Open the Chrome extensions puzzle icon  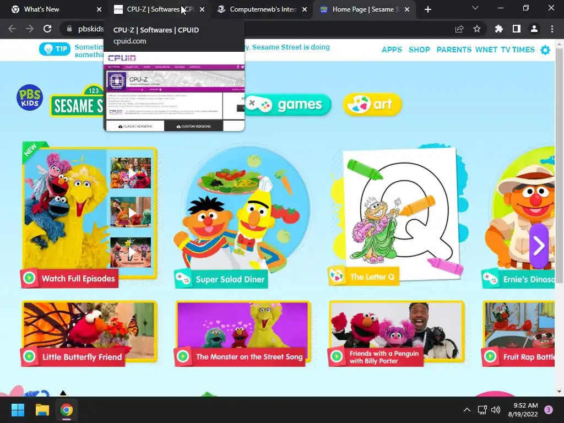(x=499, y=29)
